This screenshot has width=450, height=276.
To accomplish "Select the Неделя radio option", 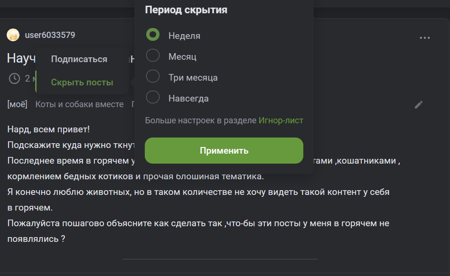I will coord(153,35).
